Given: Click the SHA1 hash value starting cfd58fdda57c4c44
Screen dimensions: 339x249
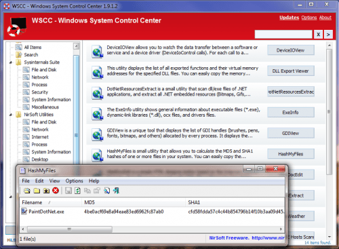Looking at the screenshot, I should coord(236,212).
